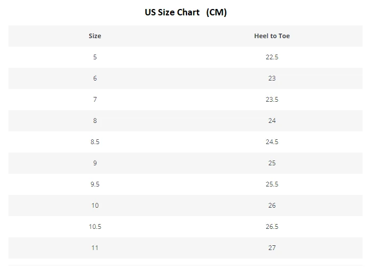Click the 22.5 heel to toe value
The height and width of the screenshot is (267, 371).
coord(272,57)
